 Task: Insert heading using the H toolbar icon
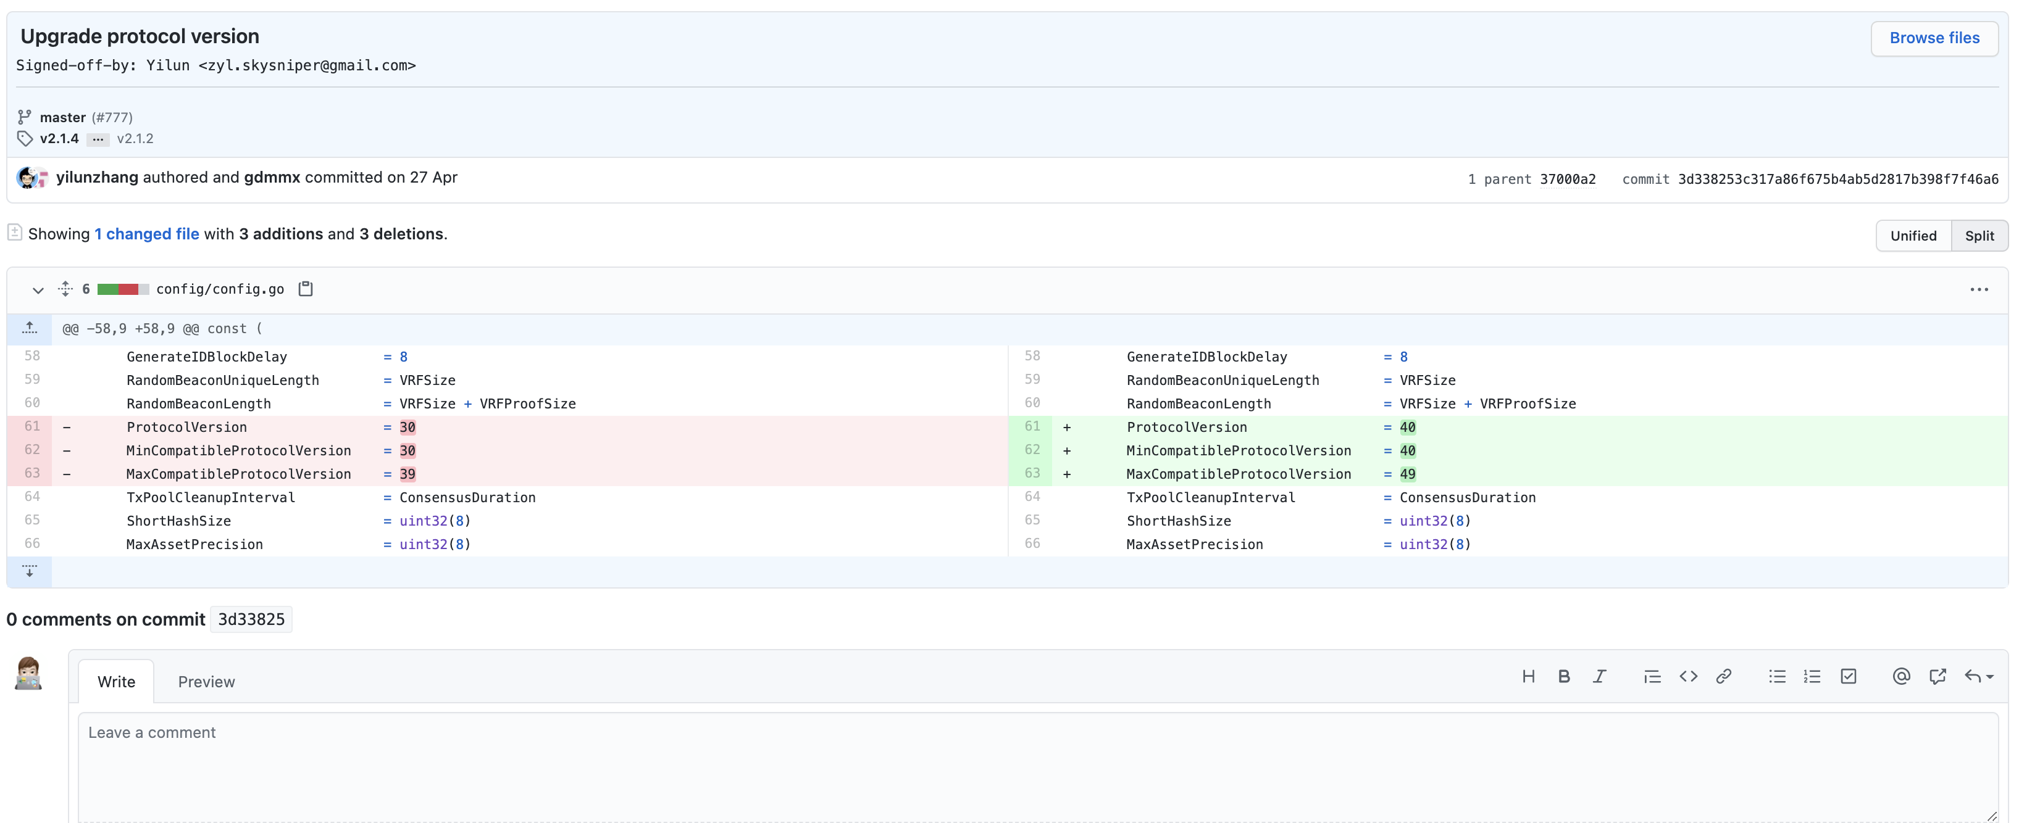[x=1528, y=677]
